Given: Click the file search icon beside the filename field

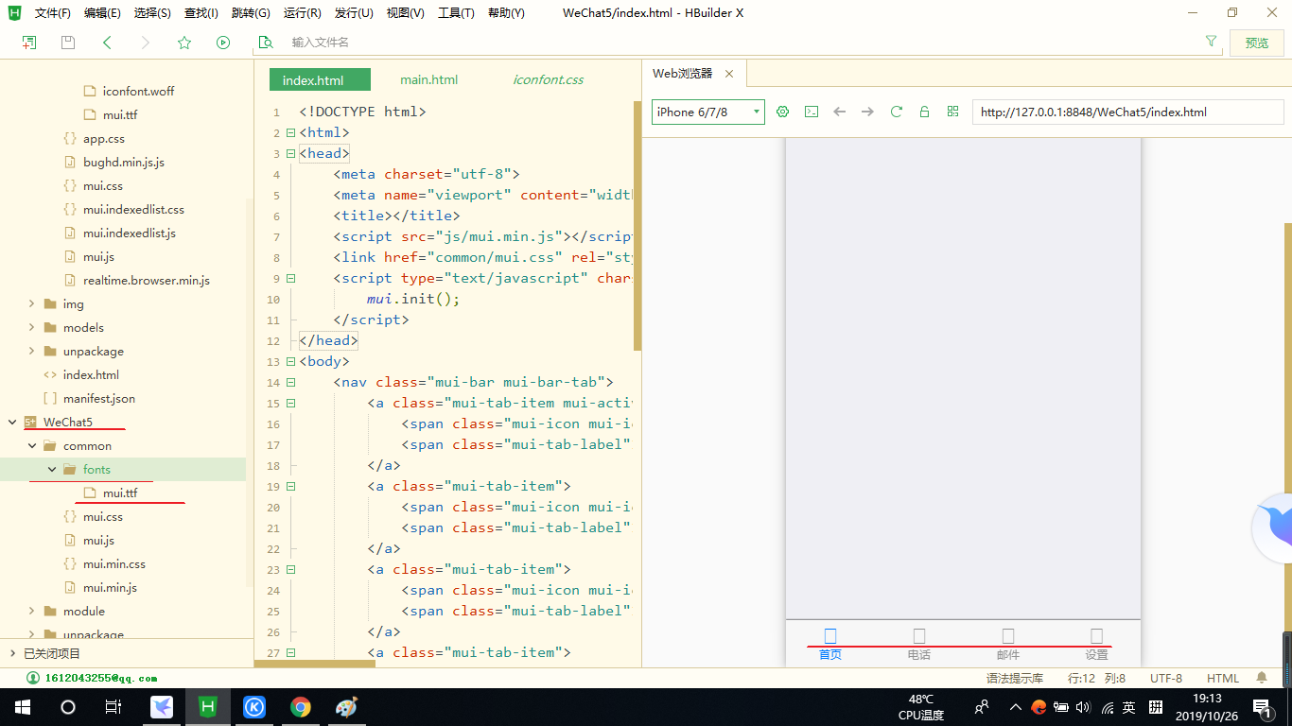Looking at the screenshot, I should pyautogui.click(x=266, y=43).
